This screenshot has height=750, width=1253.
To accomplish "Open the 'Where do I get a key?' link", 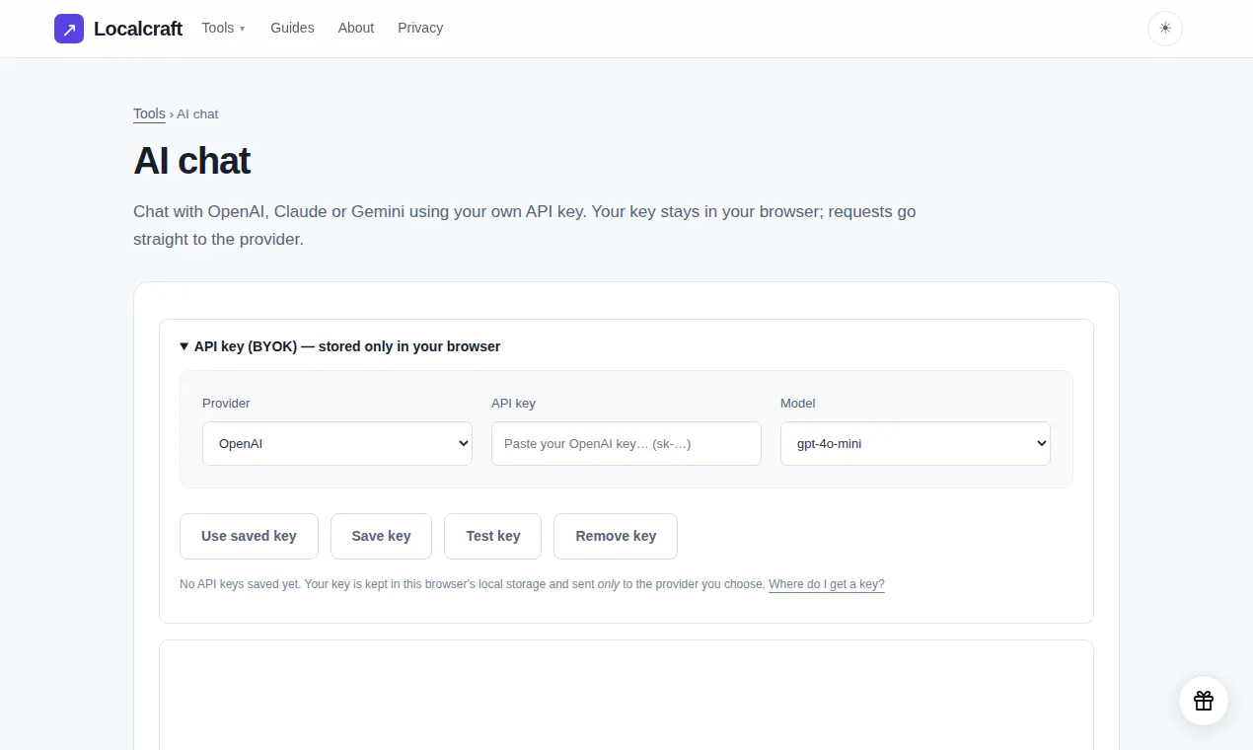I will pyautogui.click(x=827, y=584).
